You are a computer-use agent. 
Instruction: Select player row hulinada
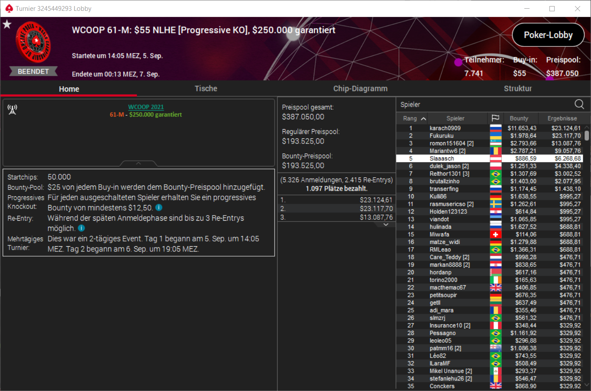(x=489, y=227)
